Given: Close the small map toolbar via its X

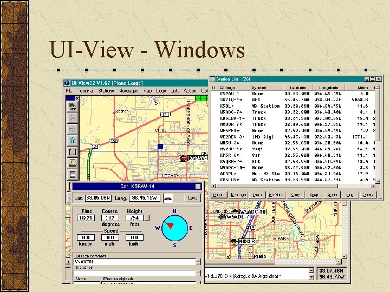Looking at the screenshot, I should [77, 98].
